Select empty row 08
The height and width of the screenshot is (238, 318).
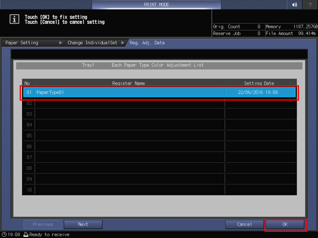[159, 168]
